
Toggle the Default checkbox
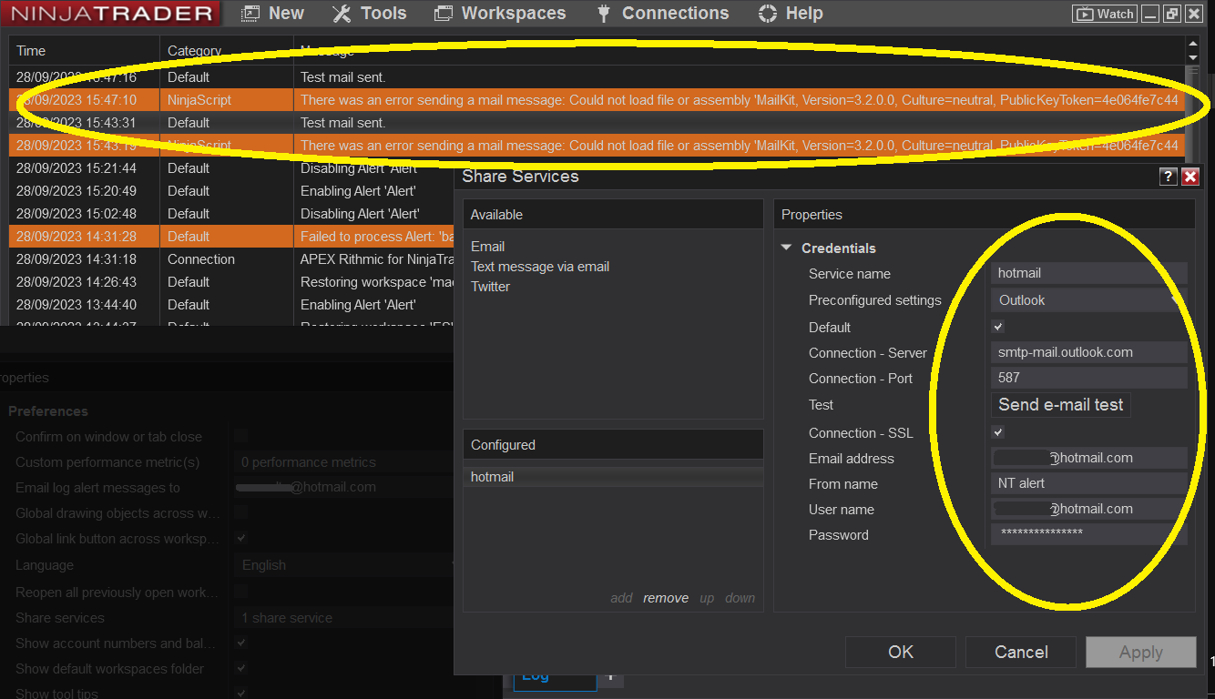point(998,327)
